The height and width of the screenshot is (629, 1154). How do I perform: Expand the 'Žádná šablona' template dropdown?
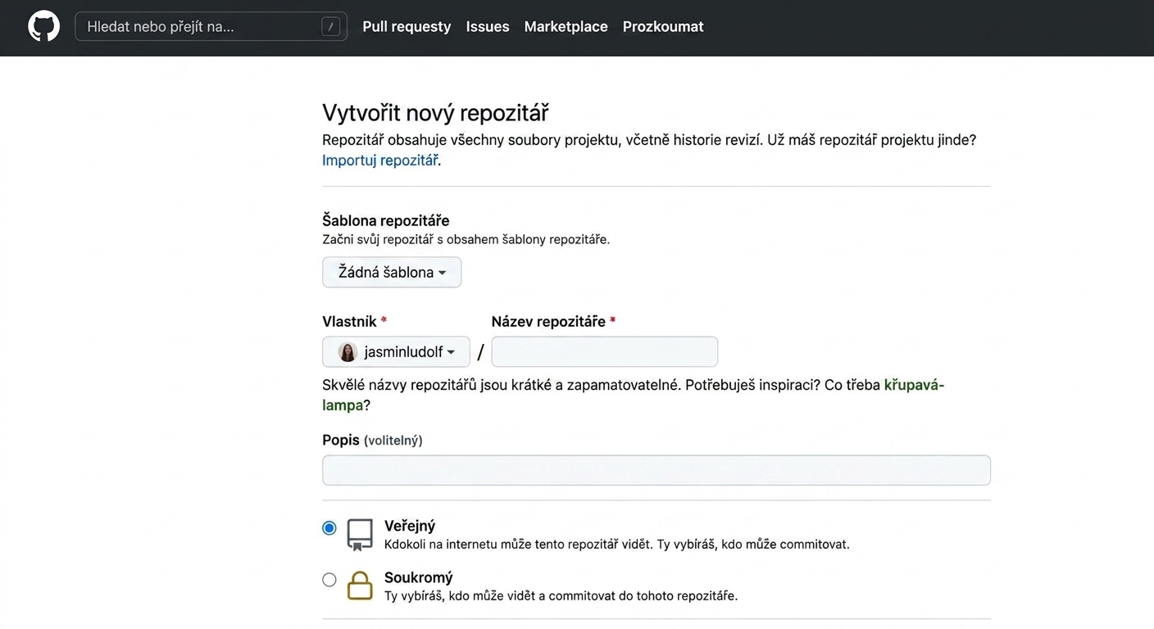392,272
